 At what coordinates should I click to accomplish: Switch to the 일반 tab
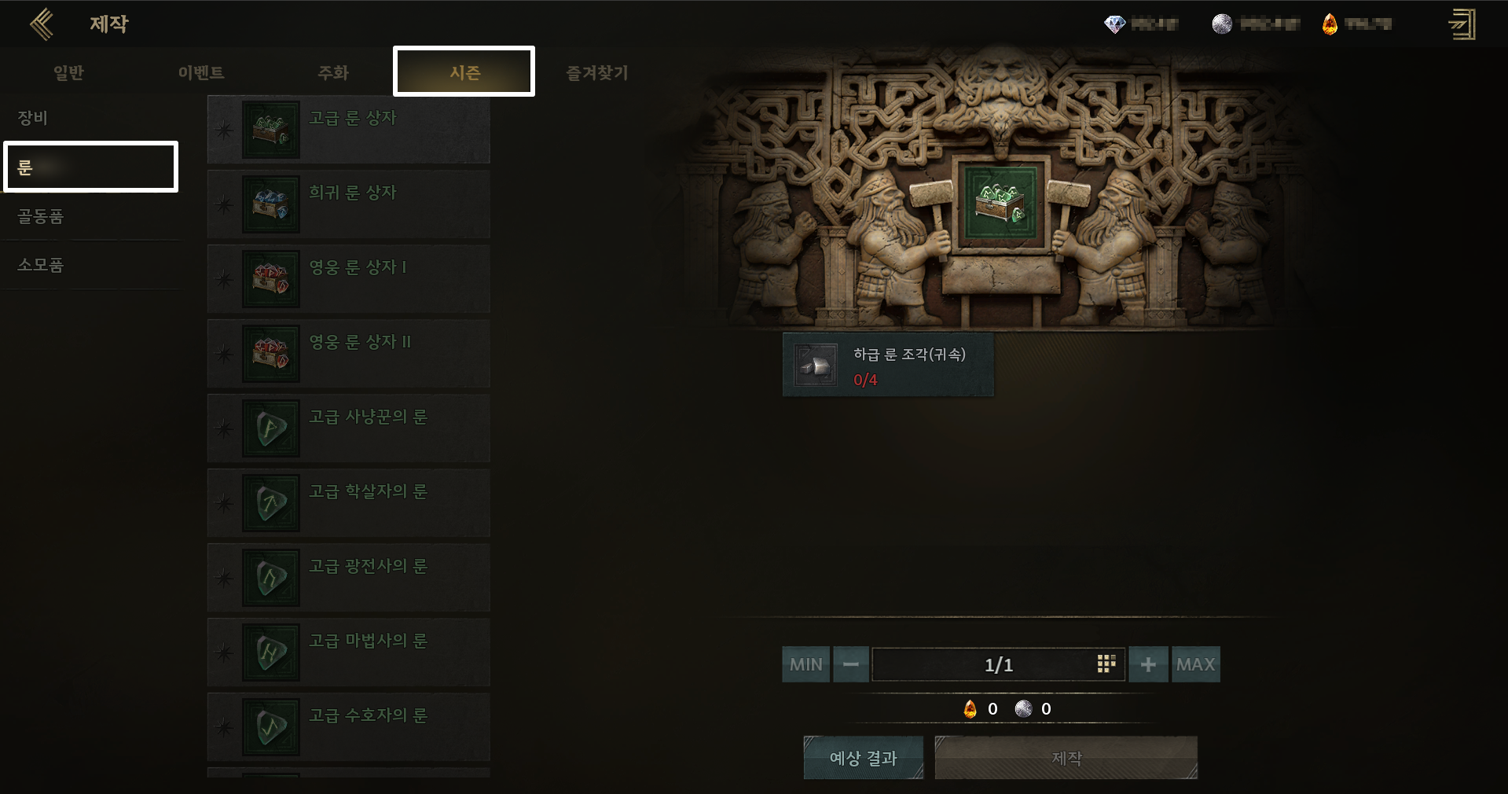[x=68, y=72]
